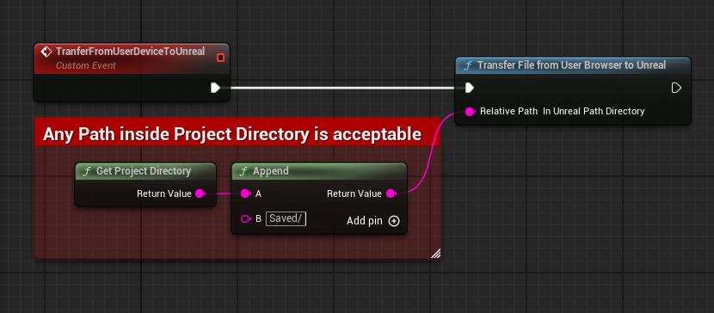Click Transfer File node's execution output pin
The image size is (714, 313).
[676, 88]
